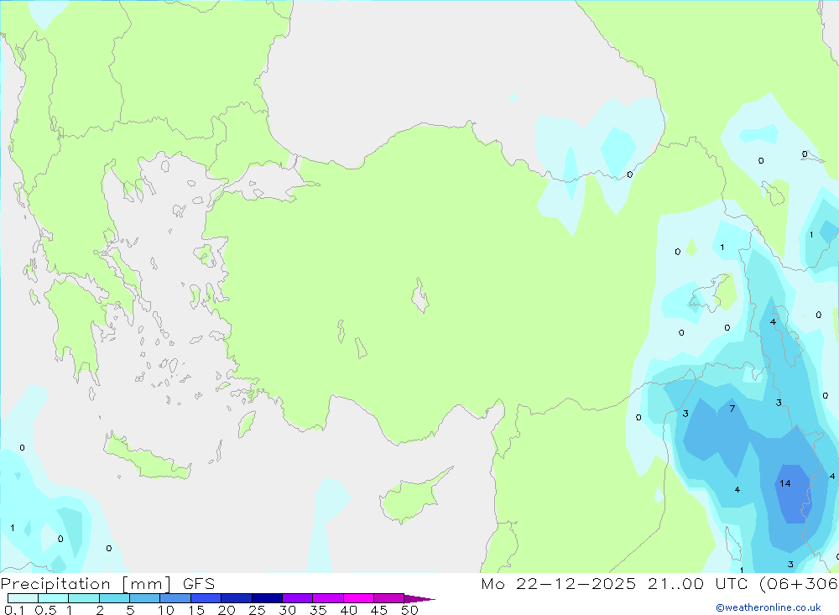The width and height of the screenshot is (839, 615).
Task: Click the 0.1–0.5 mm palest legend swatch
Action: point(23,598)
